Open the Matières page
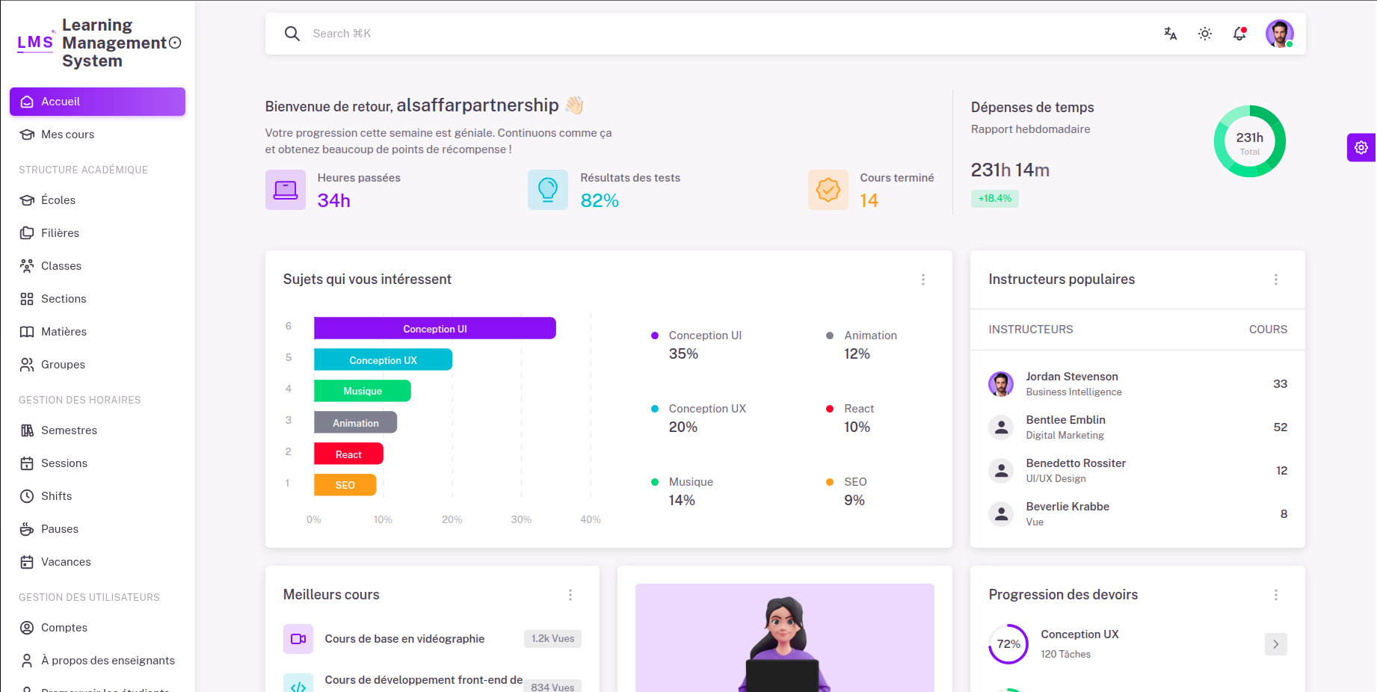The image size is (1377, 692). point(63,331)
